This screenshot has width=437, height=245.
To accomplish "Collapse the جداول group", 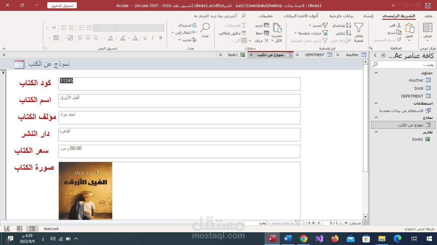I will tap(376, 73).
